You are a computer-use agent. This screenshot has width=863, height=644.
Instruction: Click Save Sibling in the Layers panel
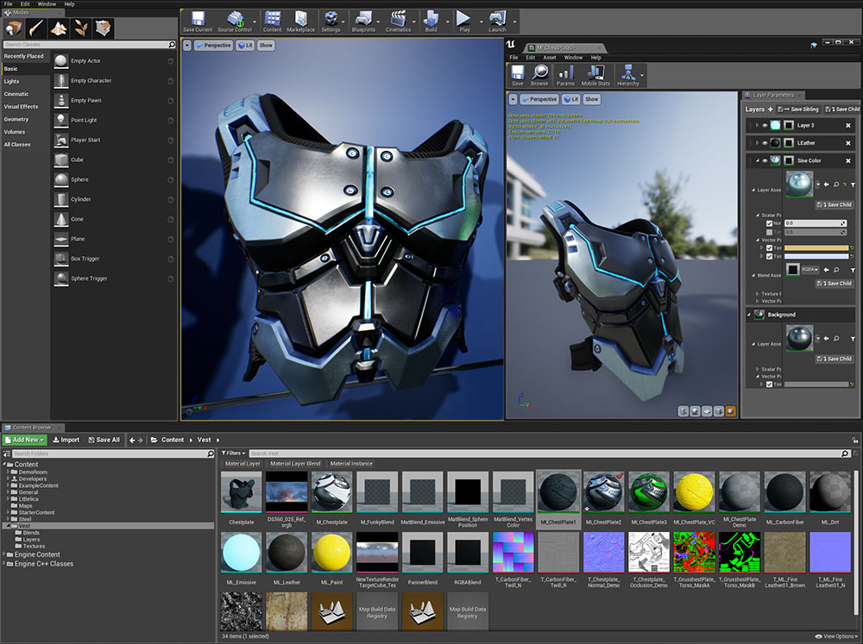point(797,109)
